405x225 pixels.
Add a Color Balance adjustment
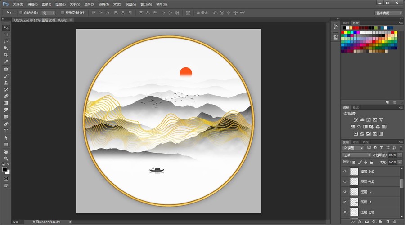[359, 127]
